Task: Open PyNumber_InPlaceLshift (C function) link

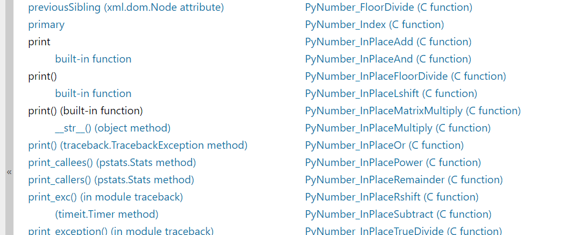Action: click(391, 94)
